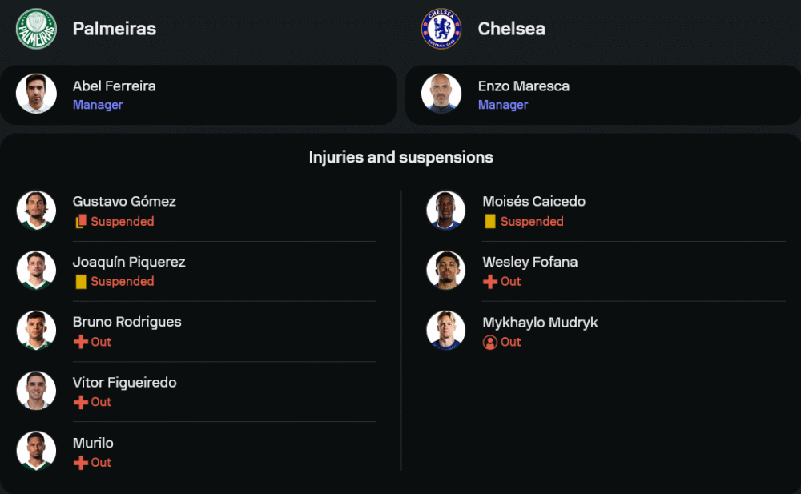This screenshot has height=494, width=801.
Task: Open Enzo Maresca's manager profile photo
Action: [441, 94]
